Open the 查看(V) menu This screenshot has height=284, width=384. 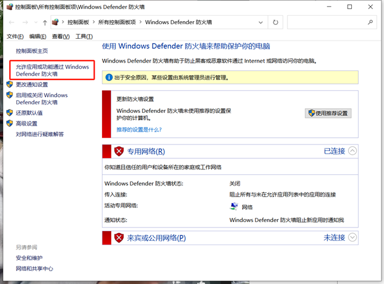point(61,36)
